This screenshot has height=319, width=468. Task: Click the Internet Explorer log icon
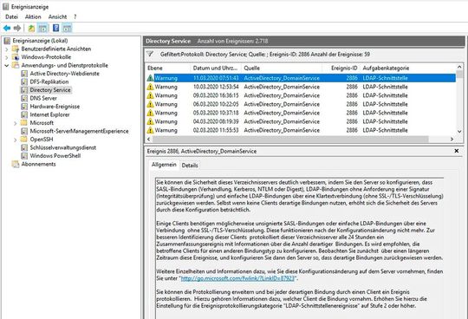pyautogui.click(x=24, y=114)
